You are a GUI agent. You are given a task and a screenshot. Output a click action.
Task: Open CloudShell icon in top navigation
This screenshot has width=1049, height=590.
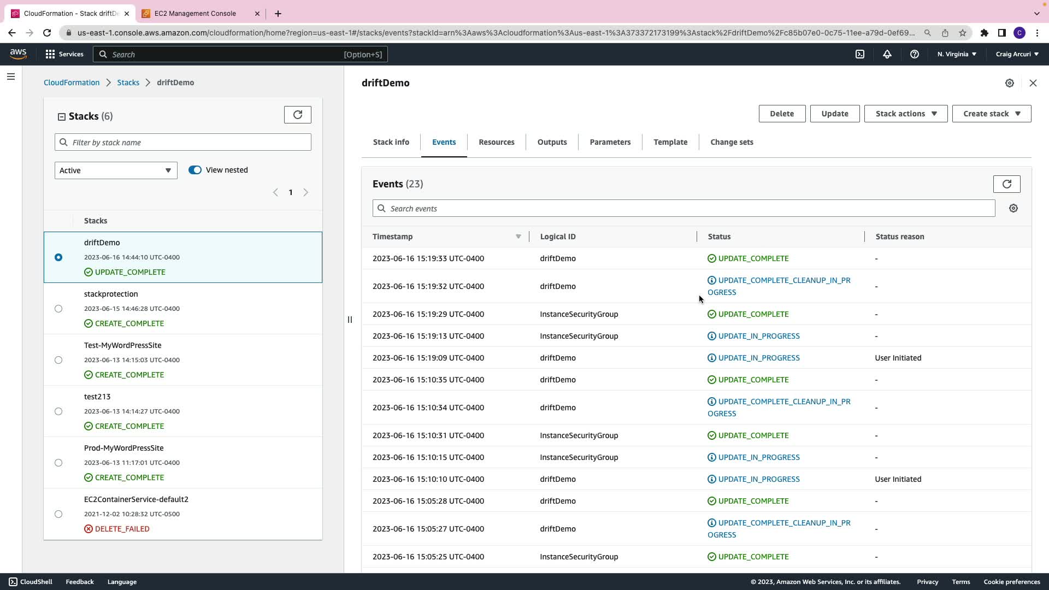pos(860,54)
